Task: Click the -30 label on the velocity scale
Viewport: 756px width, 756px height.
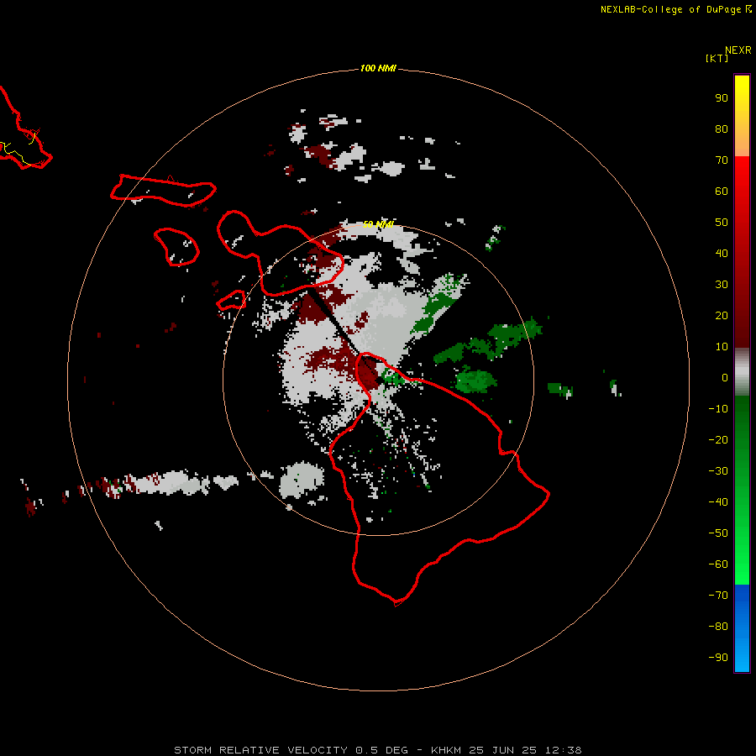Action: [718, 471]
